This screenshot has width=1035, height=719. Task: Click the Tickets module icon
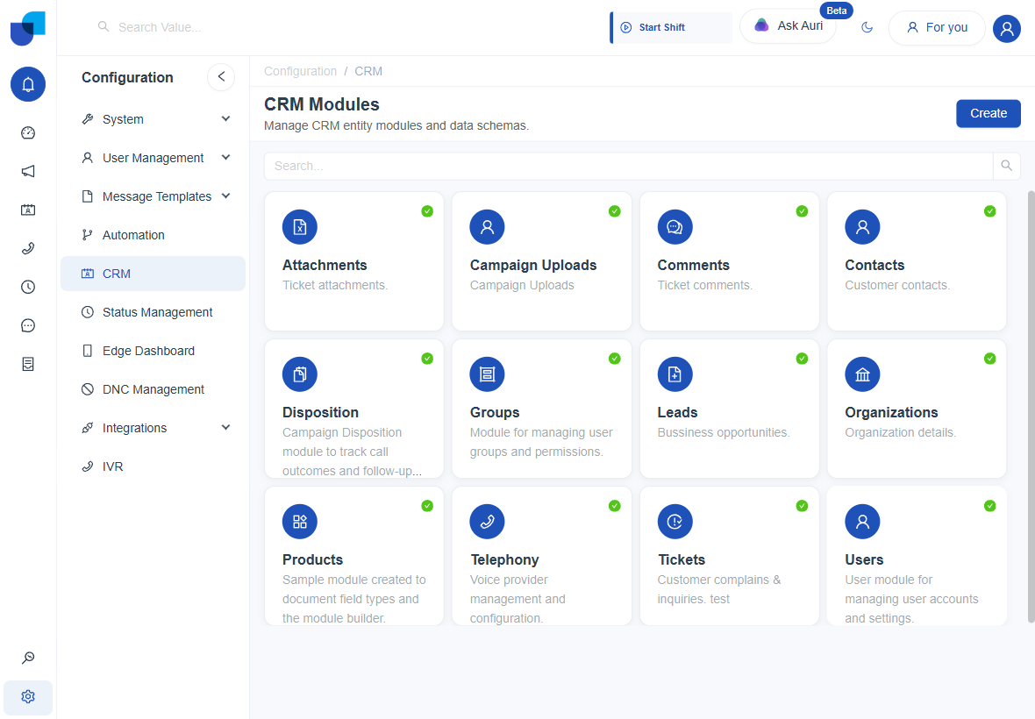675,521
